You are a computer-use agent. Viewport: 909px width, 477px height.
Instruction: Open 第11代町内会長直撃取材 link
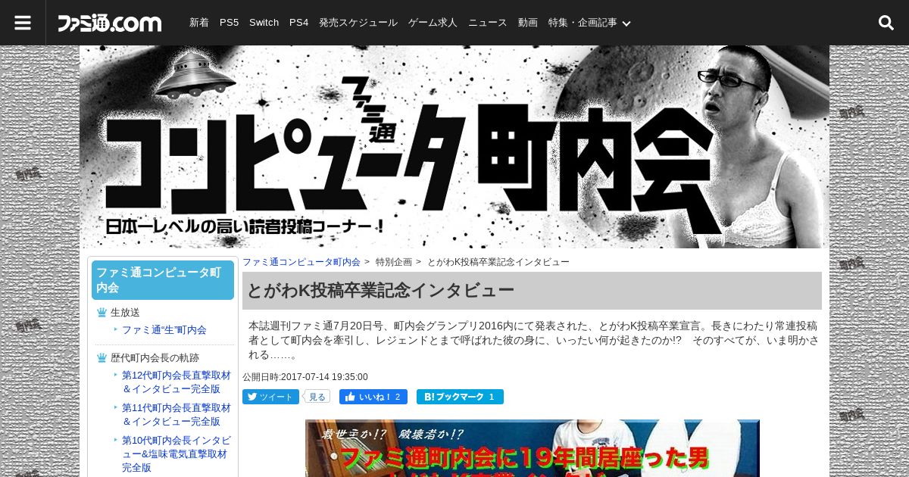(x=176, y=414)
